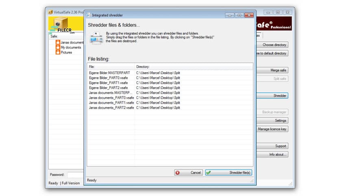This screenshot has width=340, height=196.
Task: Close the Integrated shredder dialog
Action: [x=249, y=15]
